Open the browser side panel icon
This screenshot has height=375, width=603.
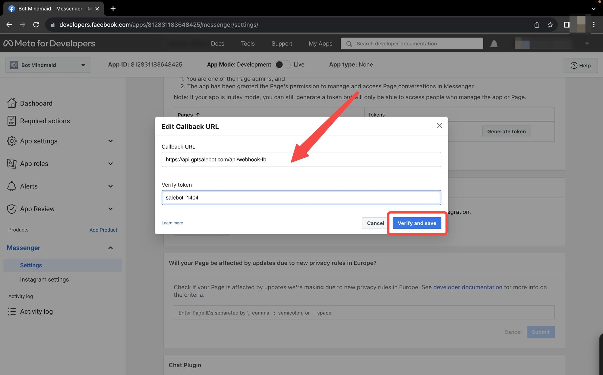click(567, 25)
